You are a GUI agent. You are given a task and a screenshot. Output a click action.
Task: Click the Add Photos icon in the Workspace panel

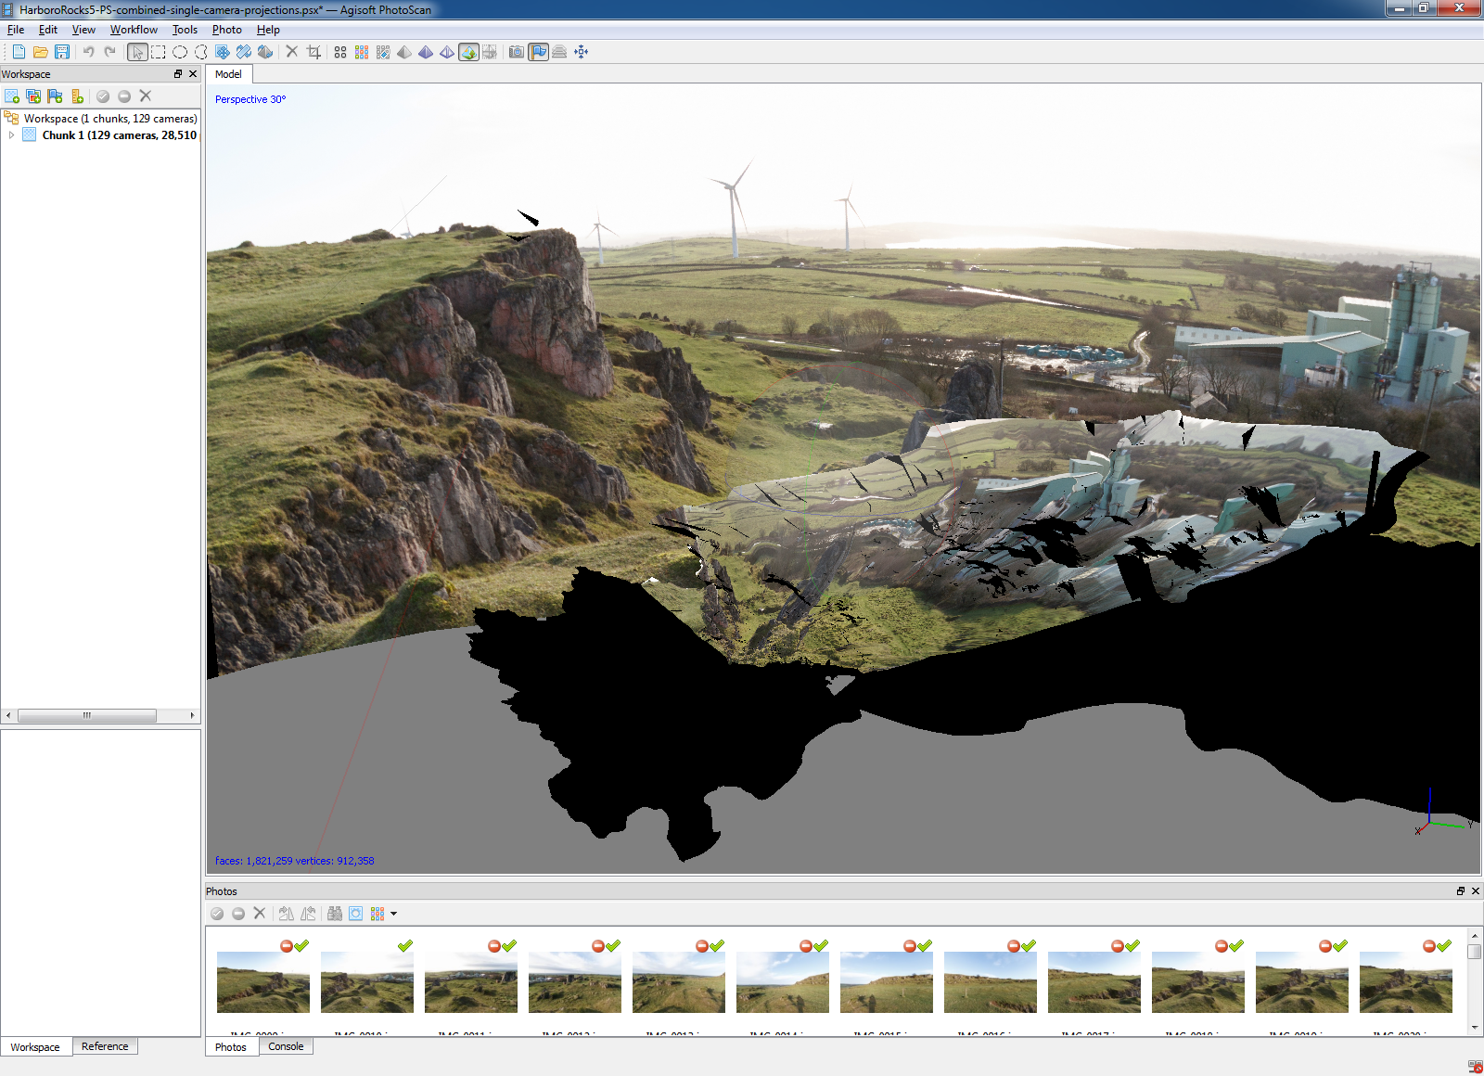33,96
